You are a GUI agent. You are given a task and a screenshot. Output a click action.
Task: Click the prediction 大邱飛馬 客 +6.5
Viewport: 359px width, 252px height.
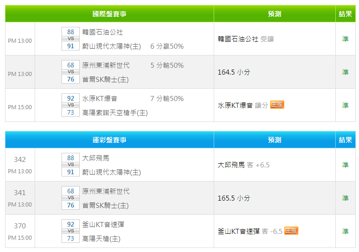243,165
